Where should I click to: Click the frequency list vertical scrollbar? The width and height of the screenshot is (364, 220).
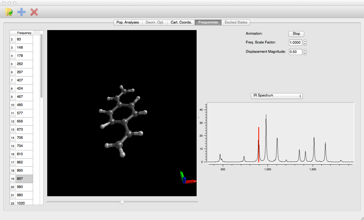42,66
